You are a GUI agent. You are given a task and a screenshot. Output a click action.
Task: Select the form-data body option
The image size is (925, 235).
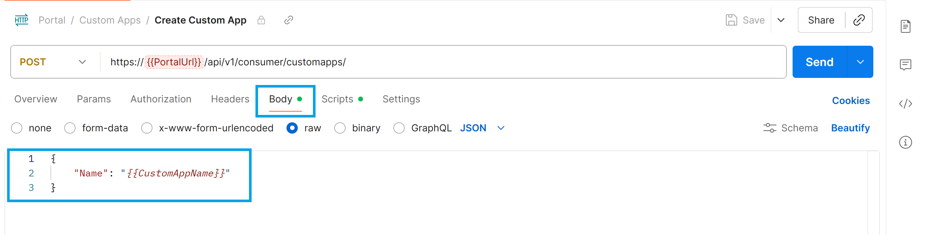pos(70,128)
